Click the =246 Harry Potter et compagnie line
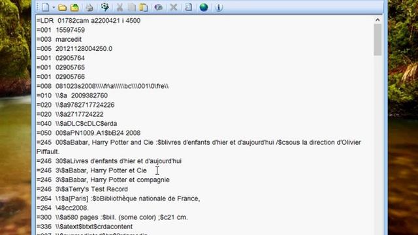Viewport: 418px width, 235px height. click(103, 180)
